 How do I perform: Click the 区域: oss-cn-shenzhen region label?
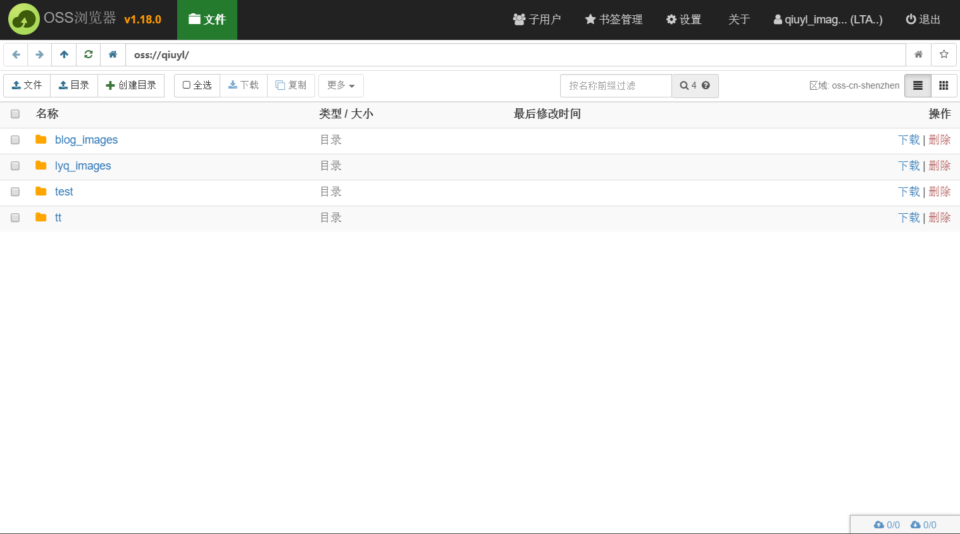[854, 85]
